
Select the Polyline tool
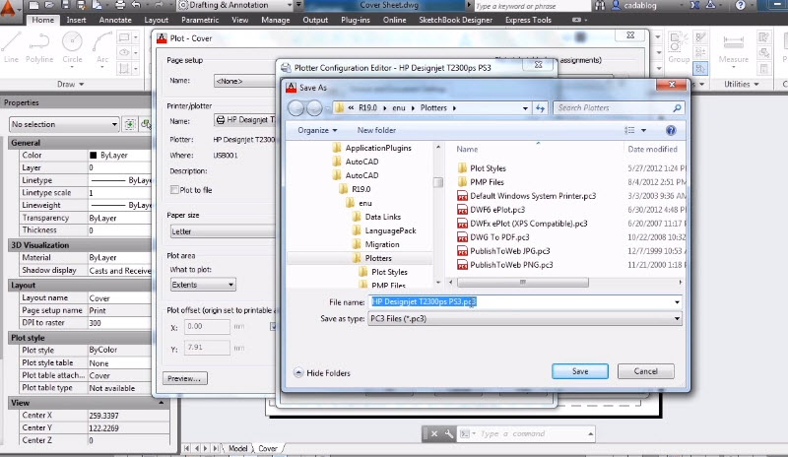[39, 47]
